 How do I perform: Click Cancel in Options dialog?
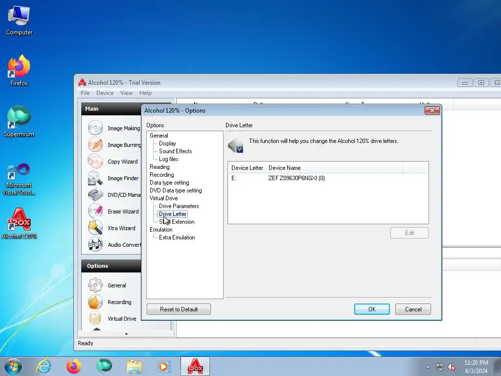413,309
